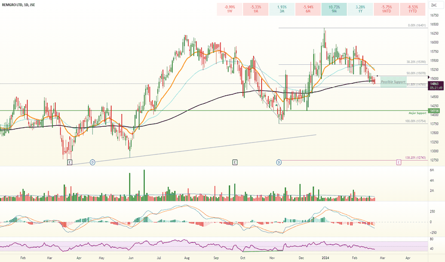Click the 2024 label on time axis

325,258
